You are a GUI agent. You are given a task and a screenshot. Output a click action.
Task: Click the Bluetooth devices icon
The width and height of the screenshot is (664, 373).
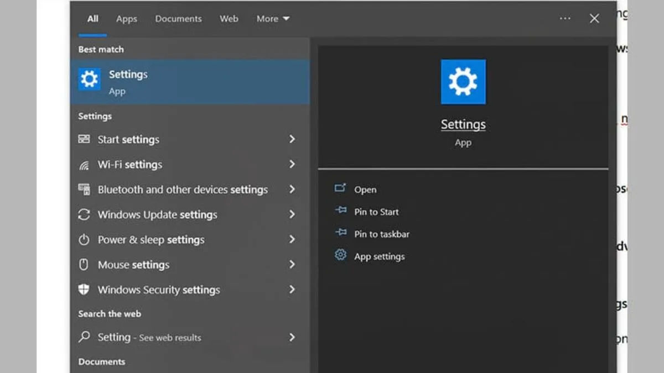[x=85, y=190]
